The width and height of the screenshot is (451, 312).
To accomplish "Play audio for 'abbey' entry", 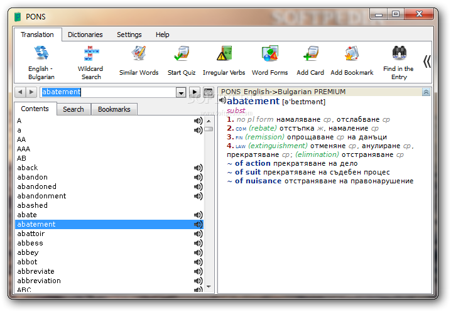I will 198,252.
